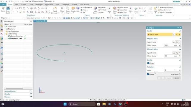Switch to the Analysis tab
The image size is (191, 107).
click(x=23, y=4)
